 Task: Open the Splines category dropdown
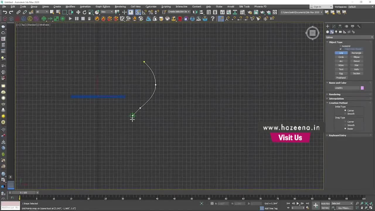pyautogui.click(x=350, y=37)
